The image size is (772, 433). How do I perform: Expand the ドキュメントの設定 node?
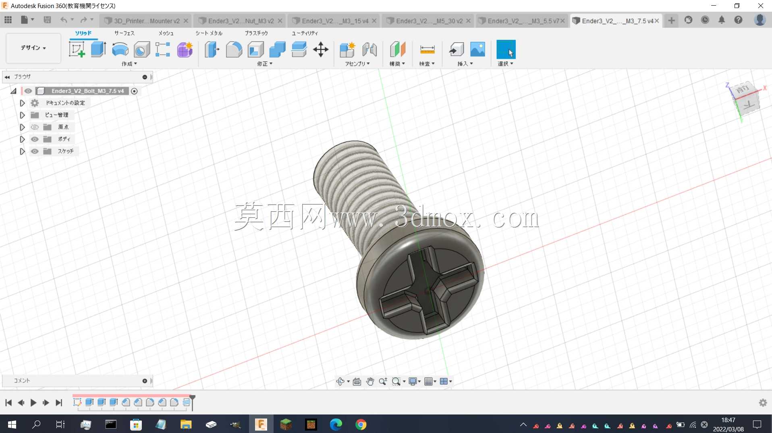[22, 103]
